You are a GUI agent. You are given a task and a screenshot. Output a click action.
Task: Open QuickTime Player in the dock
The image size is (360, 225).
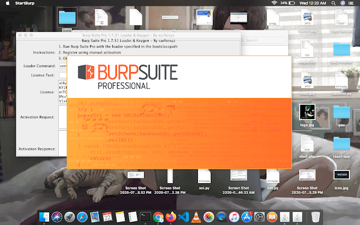pyautogui.click(x=221, y=217)
